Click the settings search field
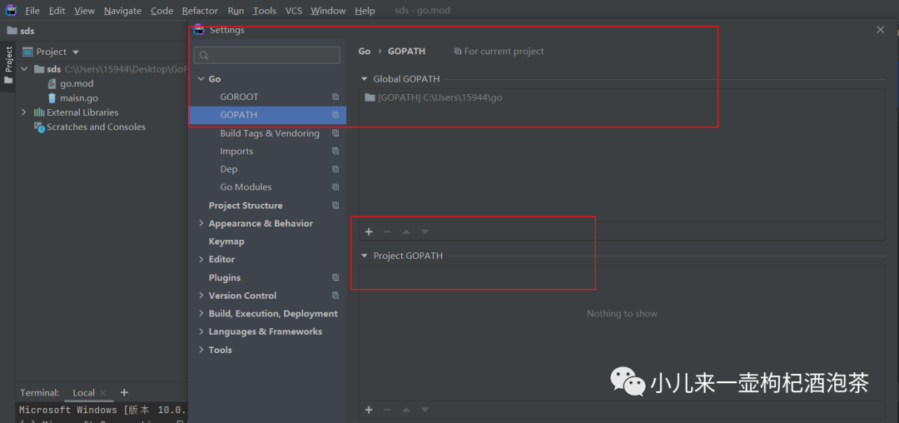 click(267, 55)
